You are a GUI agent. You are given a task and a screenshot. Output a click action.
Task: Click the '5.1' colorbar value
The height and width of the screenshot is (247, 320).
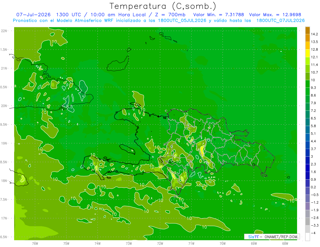(313, 133)
